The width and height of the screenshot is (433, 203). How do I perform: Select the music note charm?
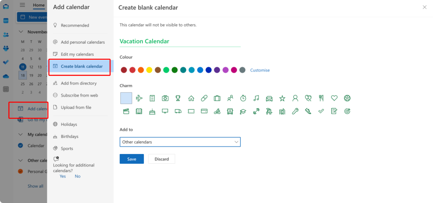pos(256,98)
